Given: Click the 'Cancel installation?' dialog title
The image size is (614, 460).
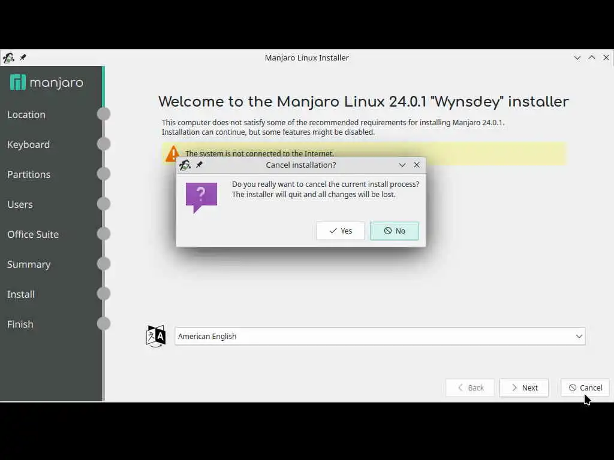Looking at the screenshot, I should (301, 165).
